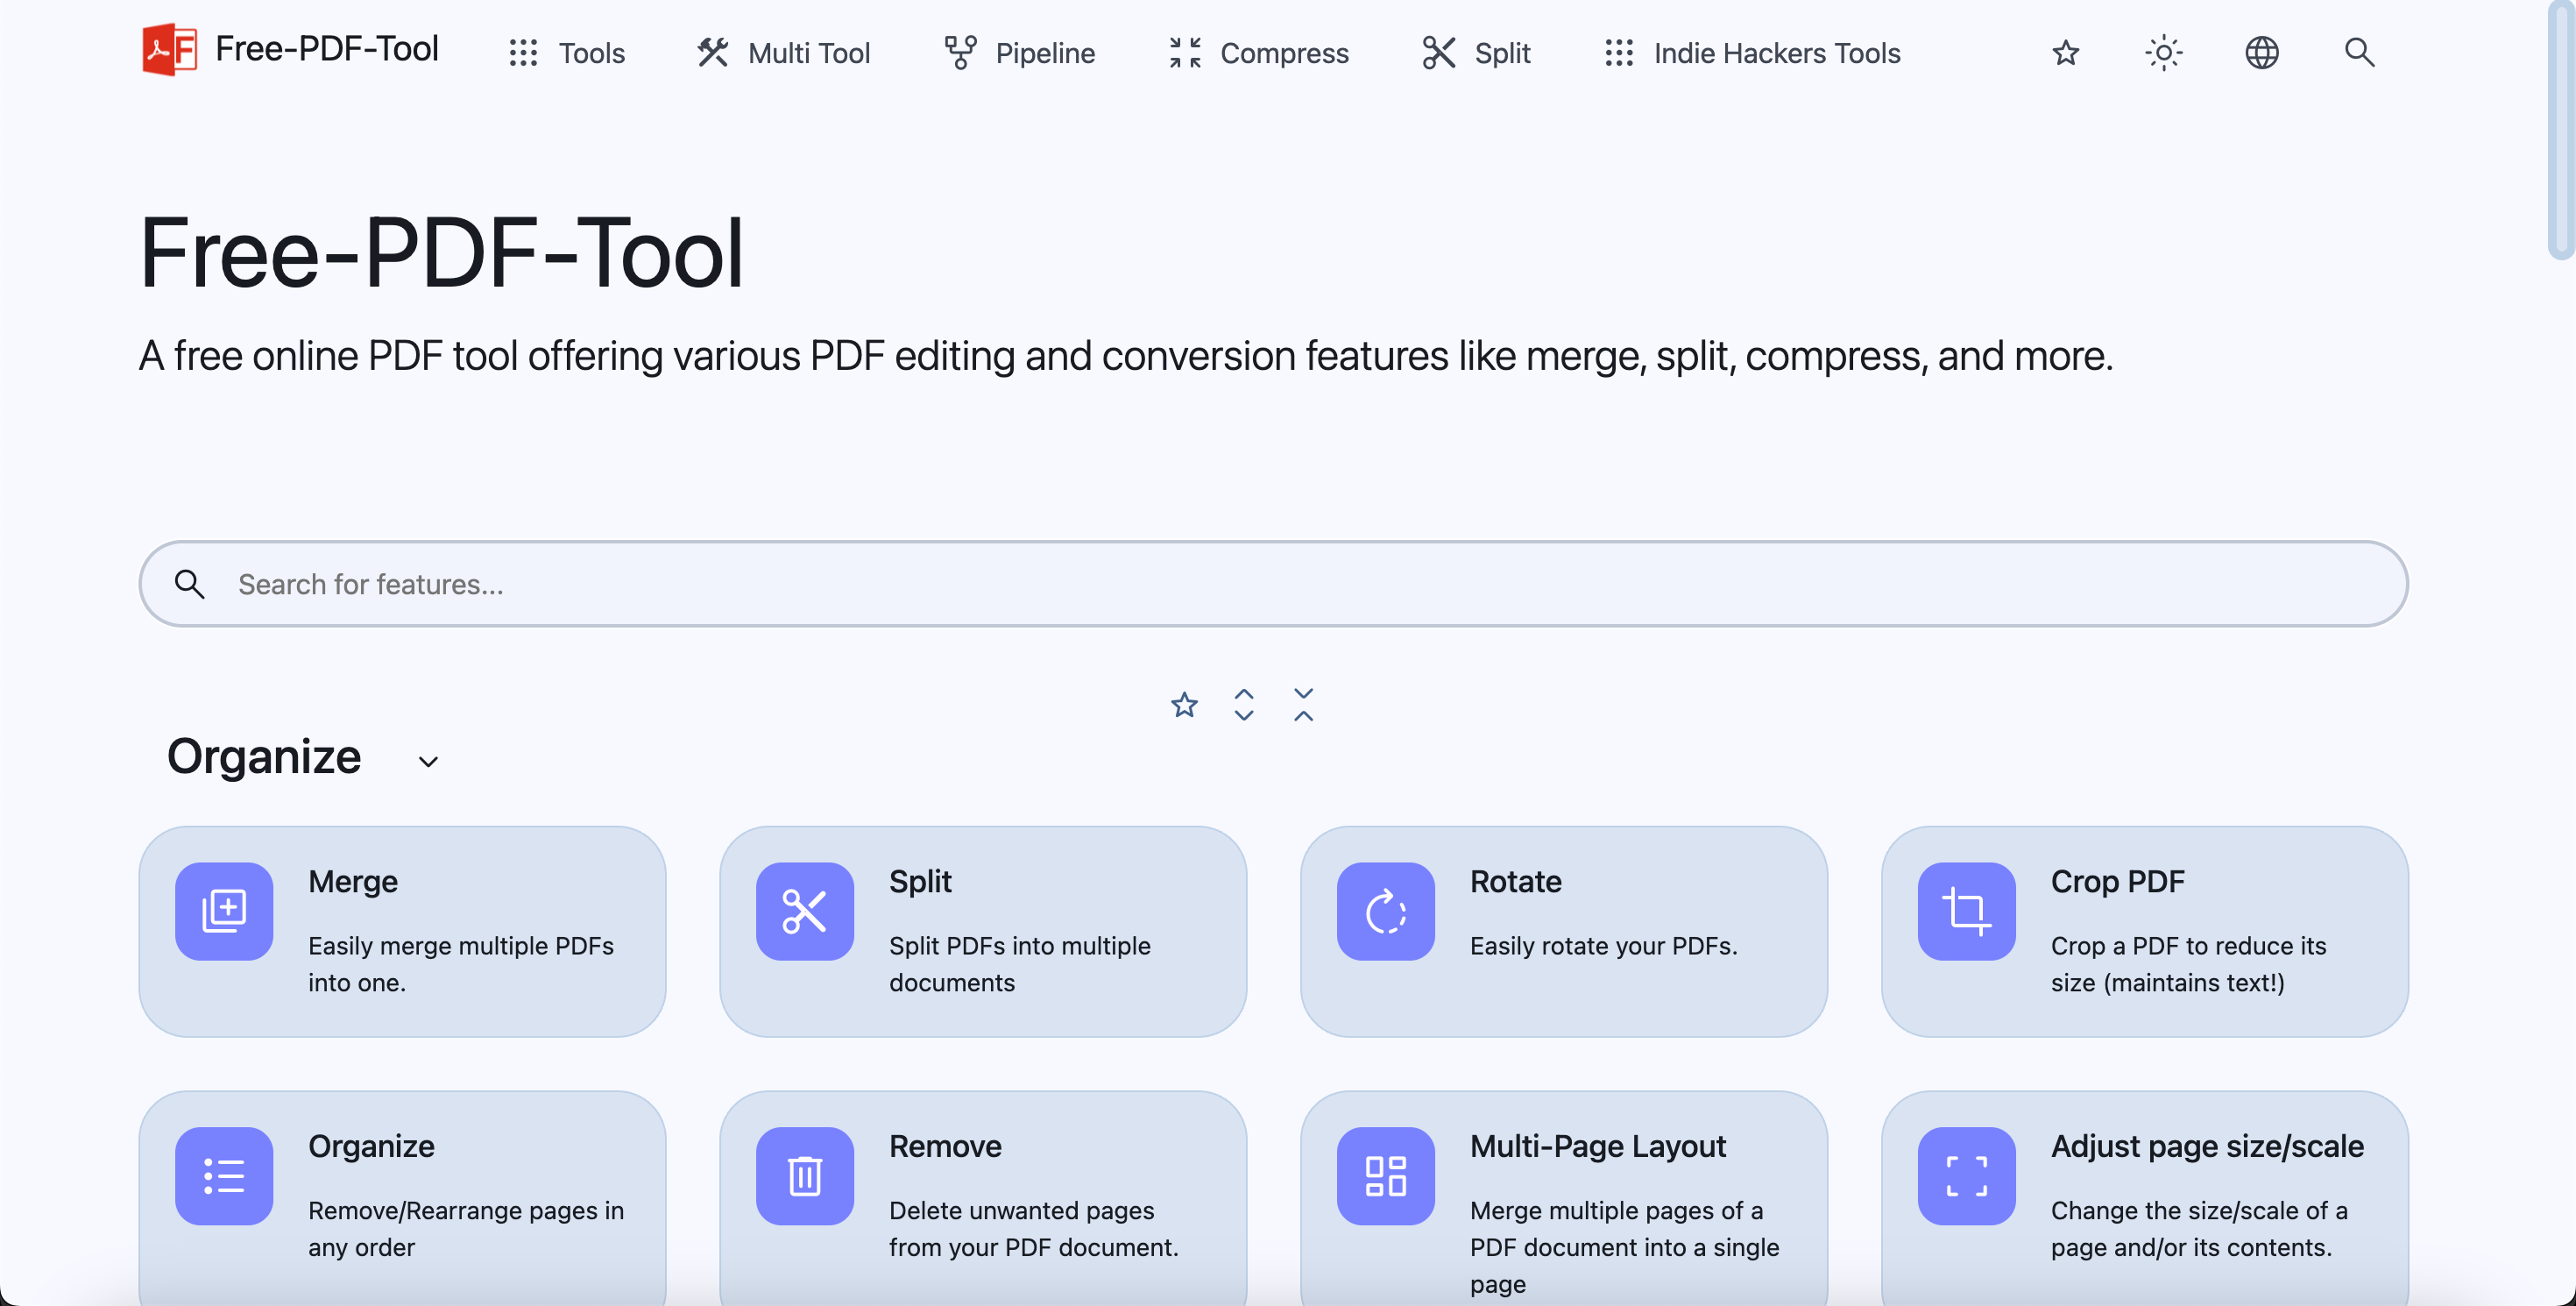This screenshot has width=2576, height=1306.
Task: Open the Merge tool card
Action: tap(402, 931)
